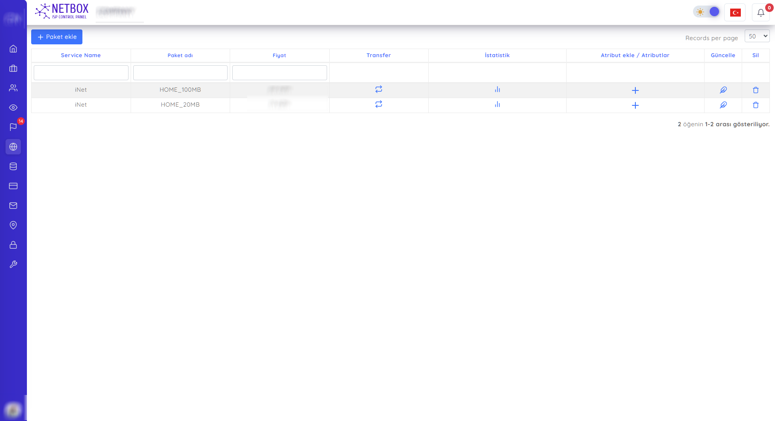Click the Fiyat filter input field
The height and width of the screenshot is (421, 775).
(x=279, y=73)
